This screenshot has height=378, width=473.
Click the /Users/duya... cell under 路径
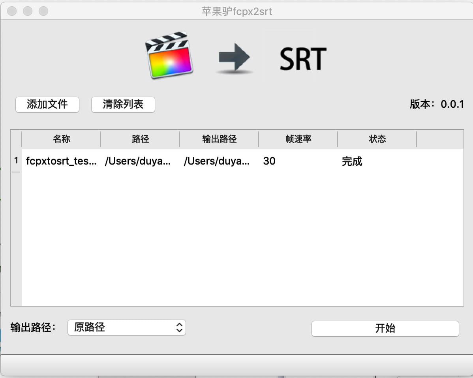coord(140,161)
